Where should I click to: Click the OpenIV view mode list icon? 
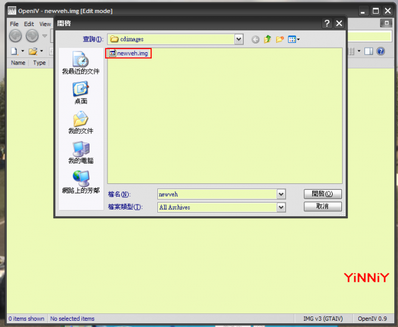pos(351,51)
